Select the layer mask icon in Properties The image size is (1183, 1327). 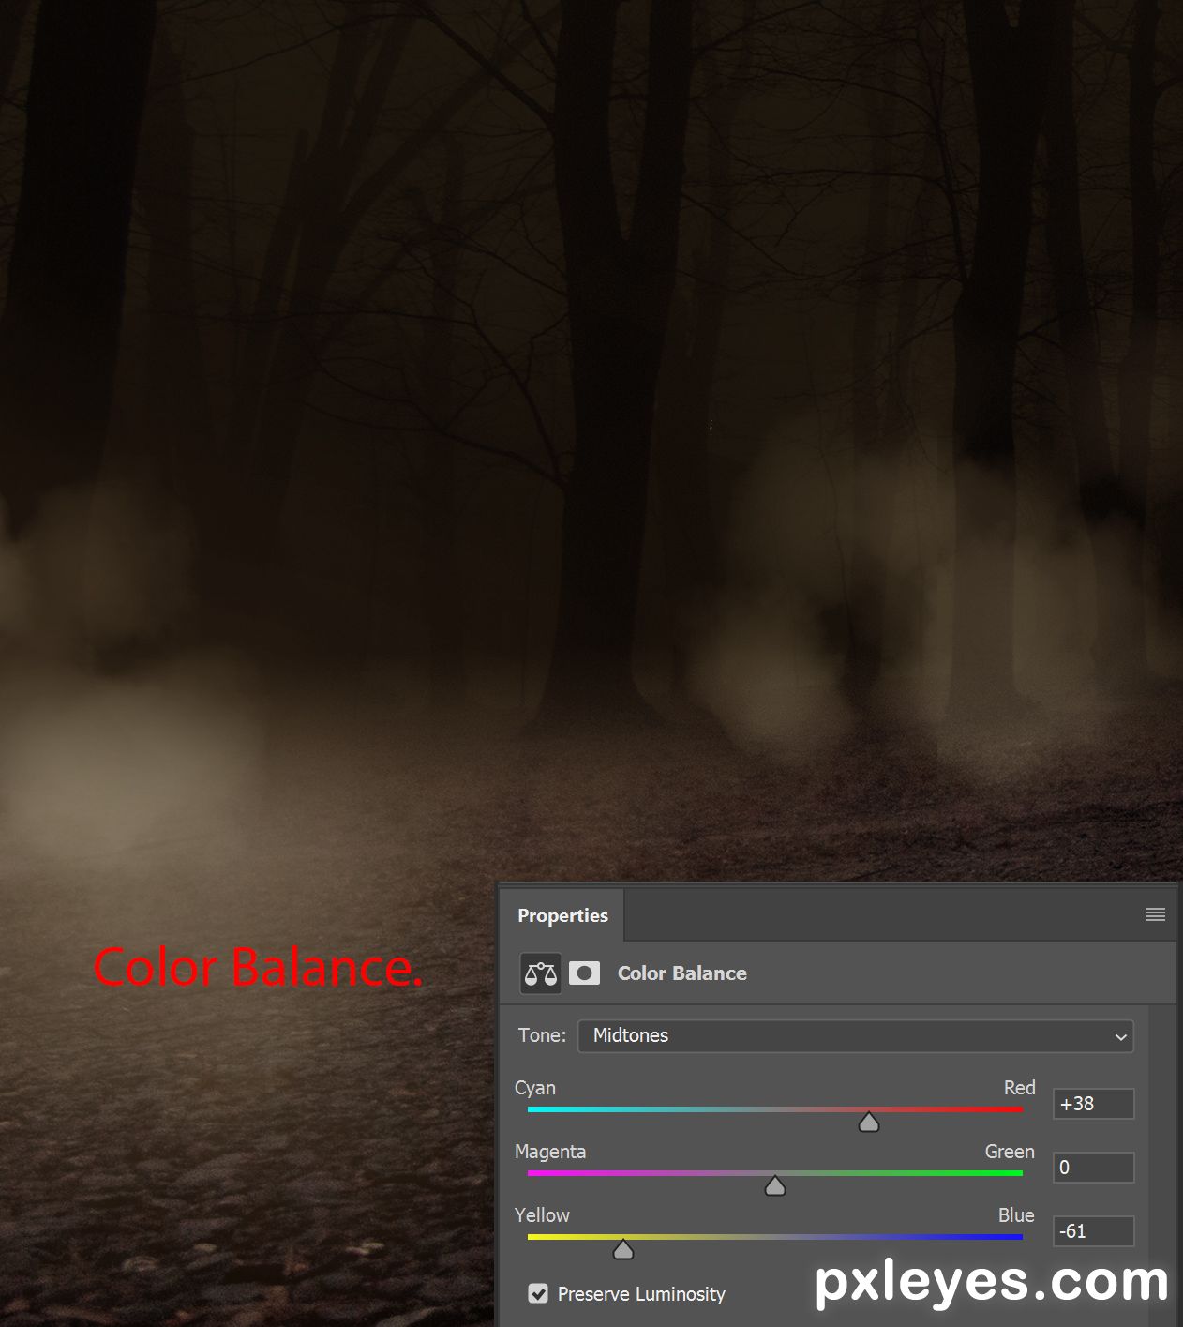[585, 973]
